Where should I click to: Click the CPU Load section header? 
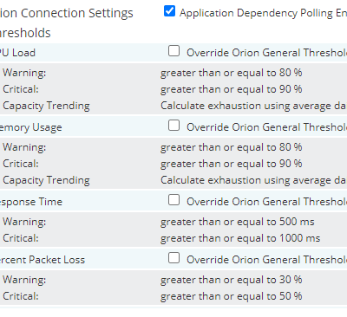click(x=17, y=53)
